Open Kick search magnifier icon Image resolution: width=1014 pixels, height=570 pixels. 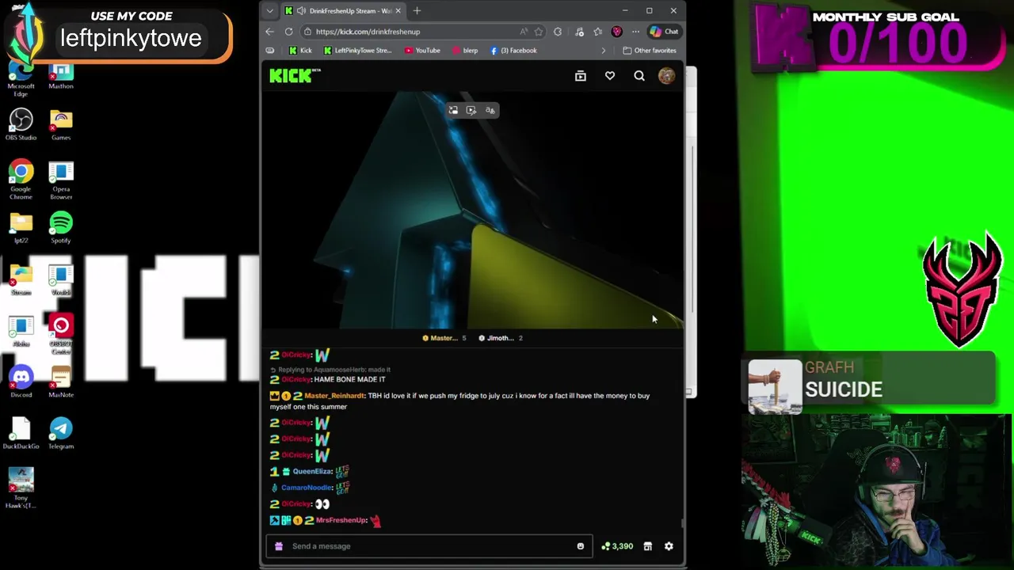639,76
